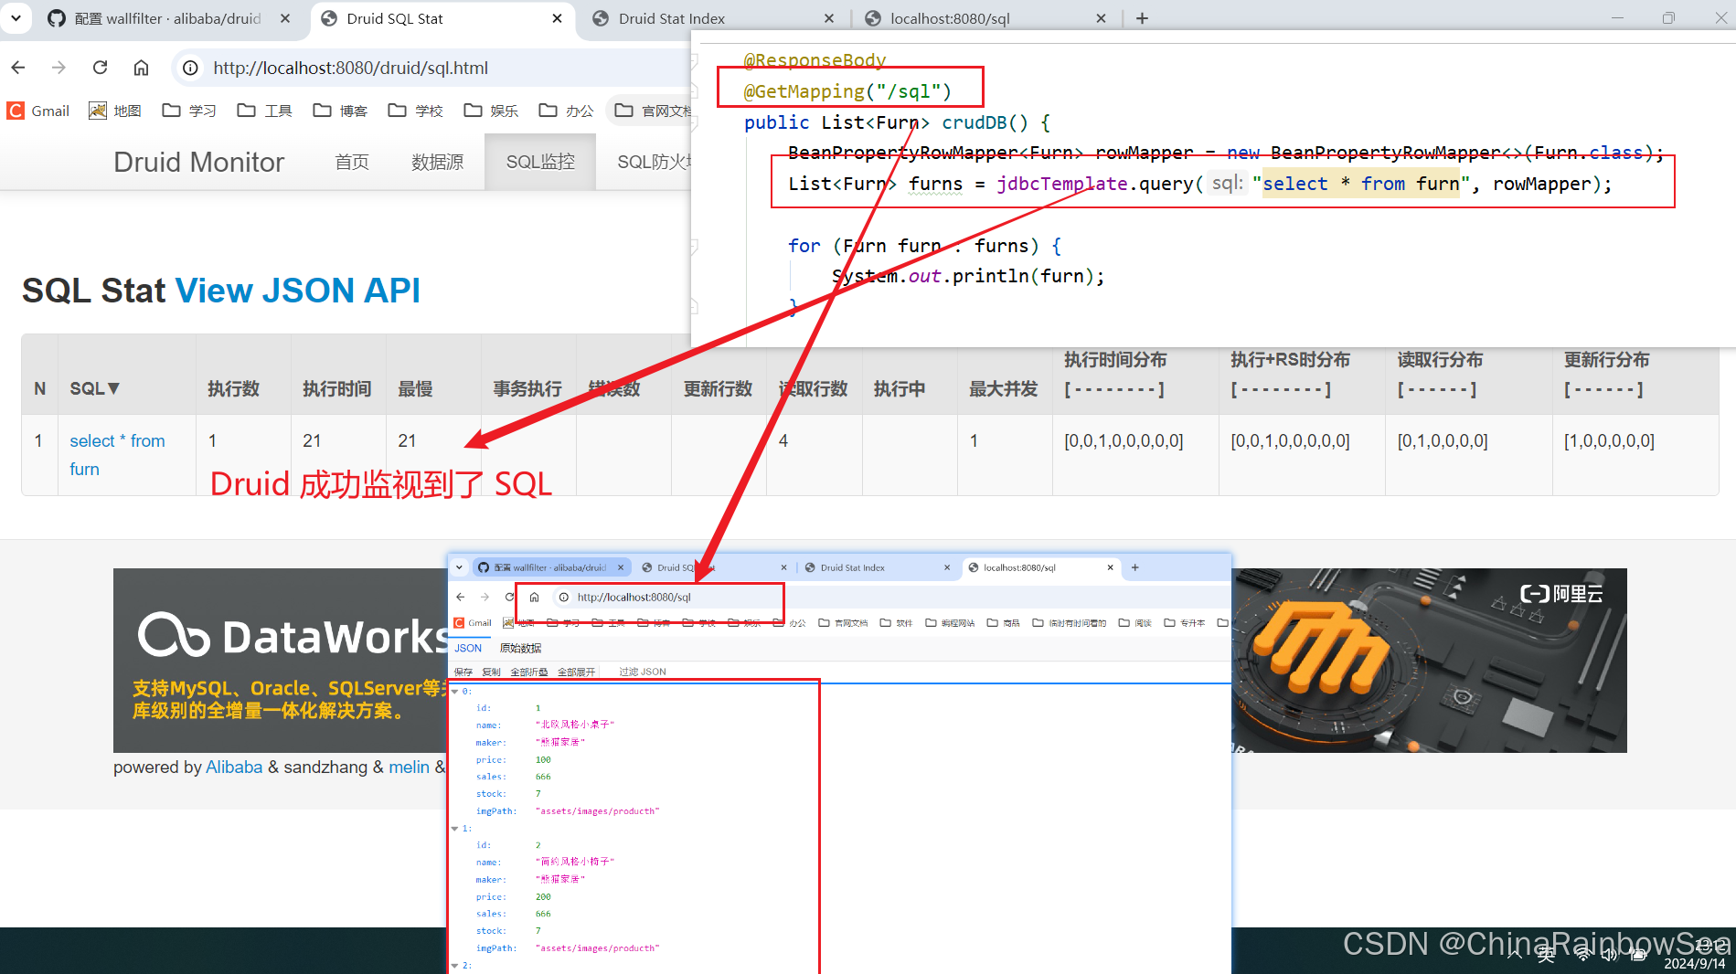
Task: Collapse JSON node 0 in the viewer
Action: click(x=454, y=691)
